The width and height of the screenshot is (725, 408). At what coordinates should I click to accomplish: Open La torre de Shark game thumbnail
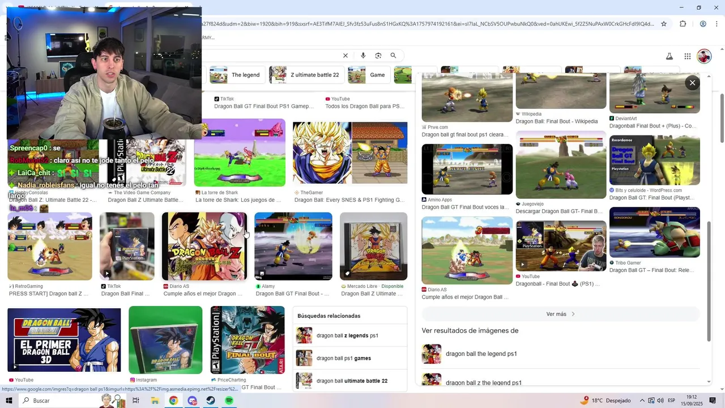pos(240,152)
